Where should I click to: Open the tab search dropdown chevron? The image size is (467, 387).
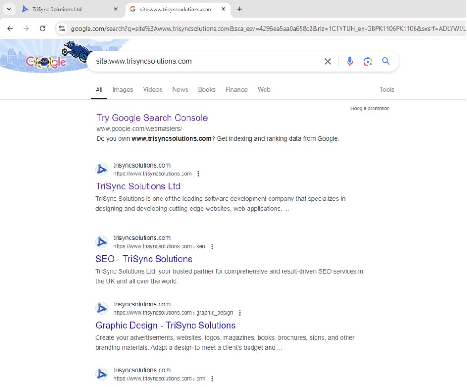click(x=9, y=9)
